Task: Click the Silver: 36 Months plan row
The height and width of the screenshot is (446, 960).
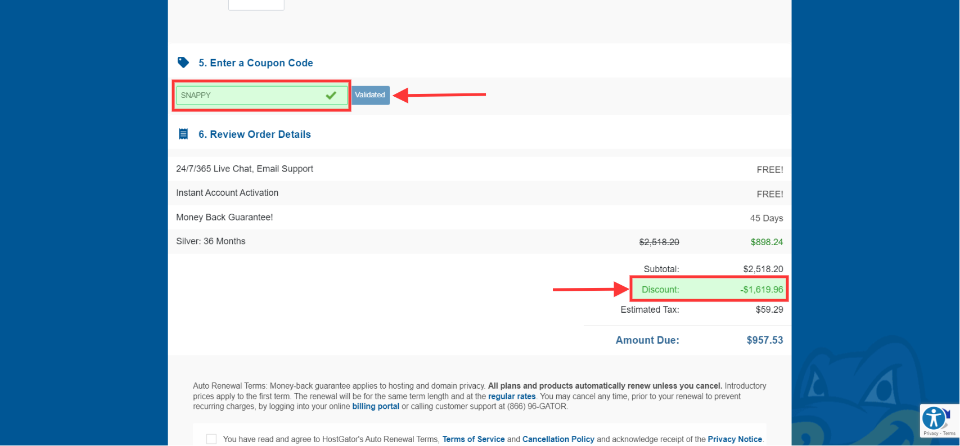Action: pos(211,241)
